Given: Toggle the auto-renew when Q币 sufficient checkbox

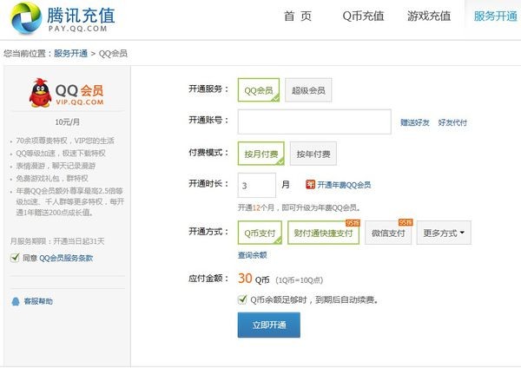Looking at the screenshot, I should (242, 299).
